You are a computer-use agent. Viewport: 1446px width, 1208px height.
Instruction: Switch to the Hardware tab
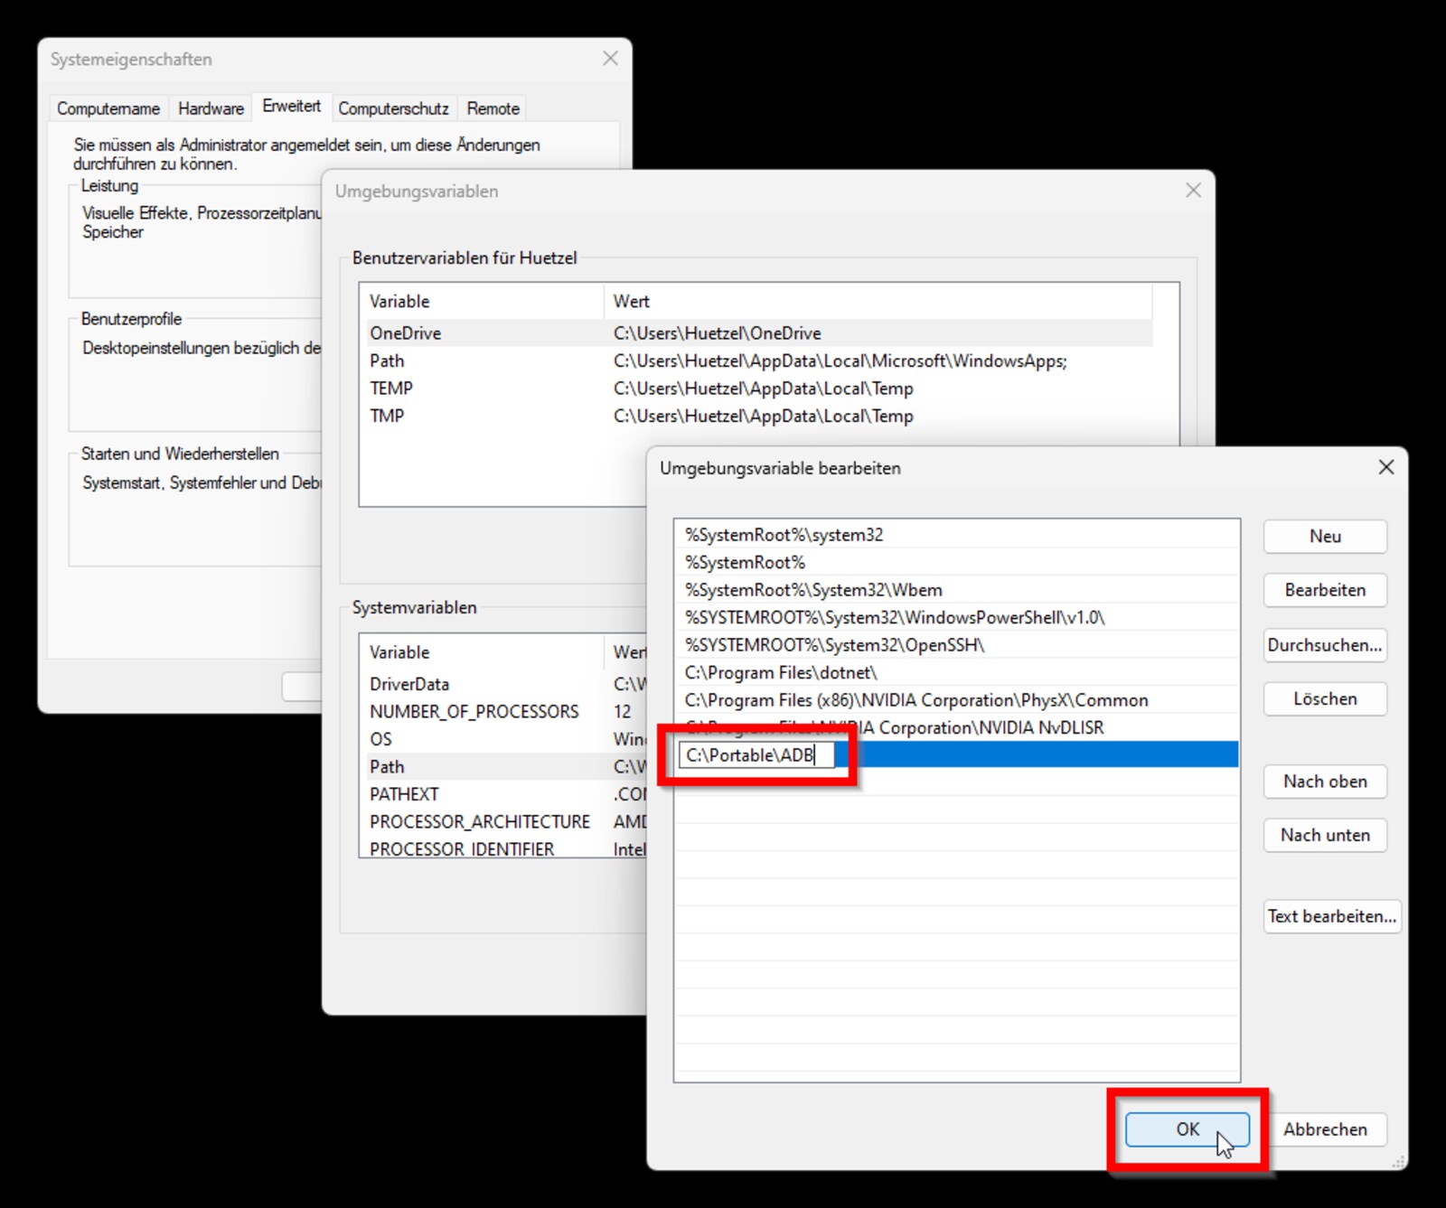click(x=210, y=108)
